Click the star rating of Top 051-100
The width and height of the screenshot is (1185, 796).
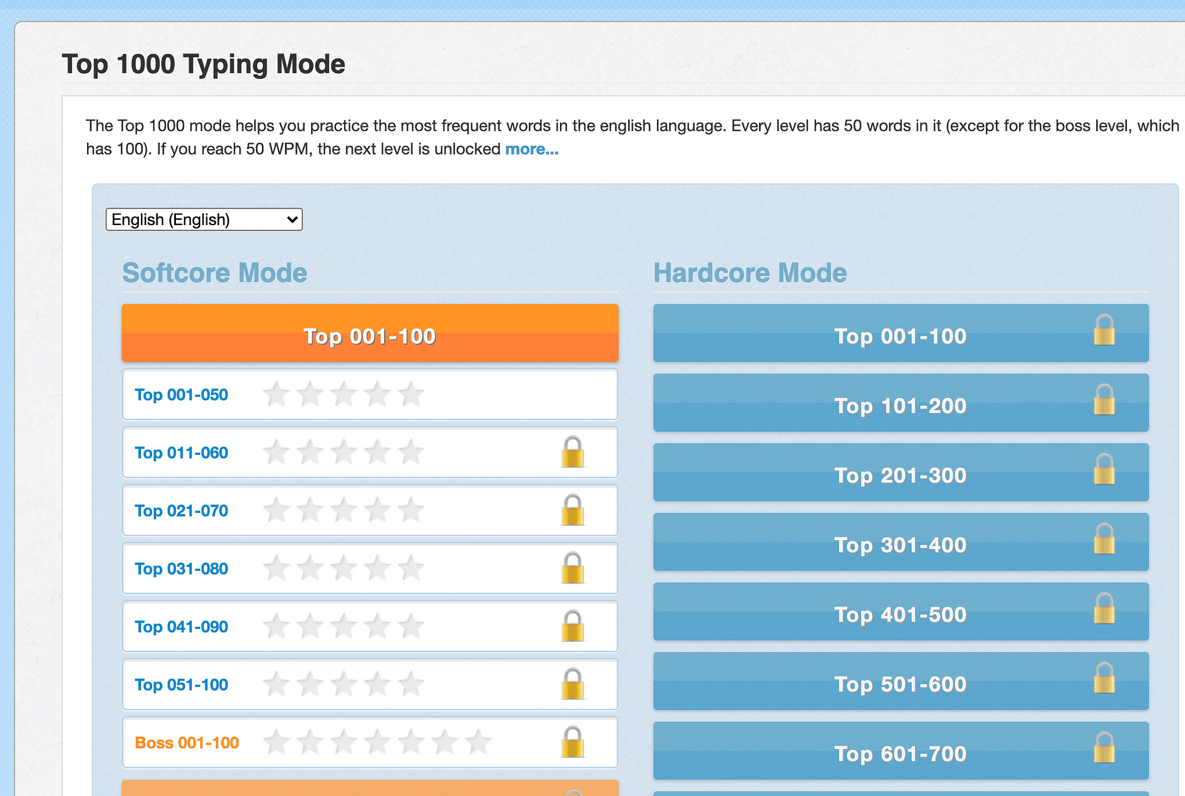(344, 684)
